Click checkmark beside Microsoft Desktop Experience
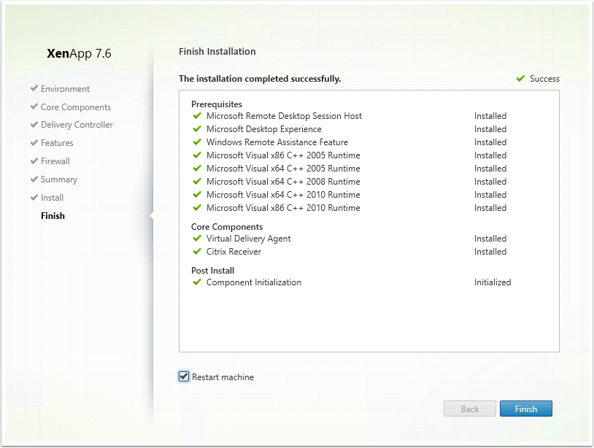This screenshot has height=448, width=594. (197, 128)
